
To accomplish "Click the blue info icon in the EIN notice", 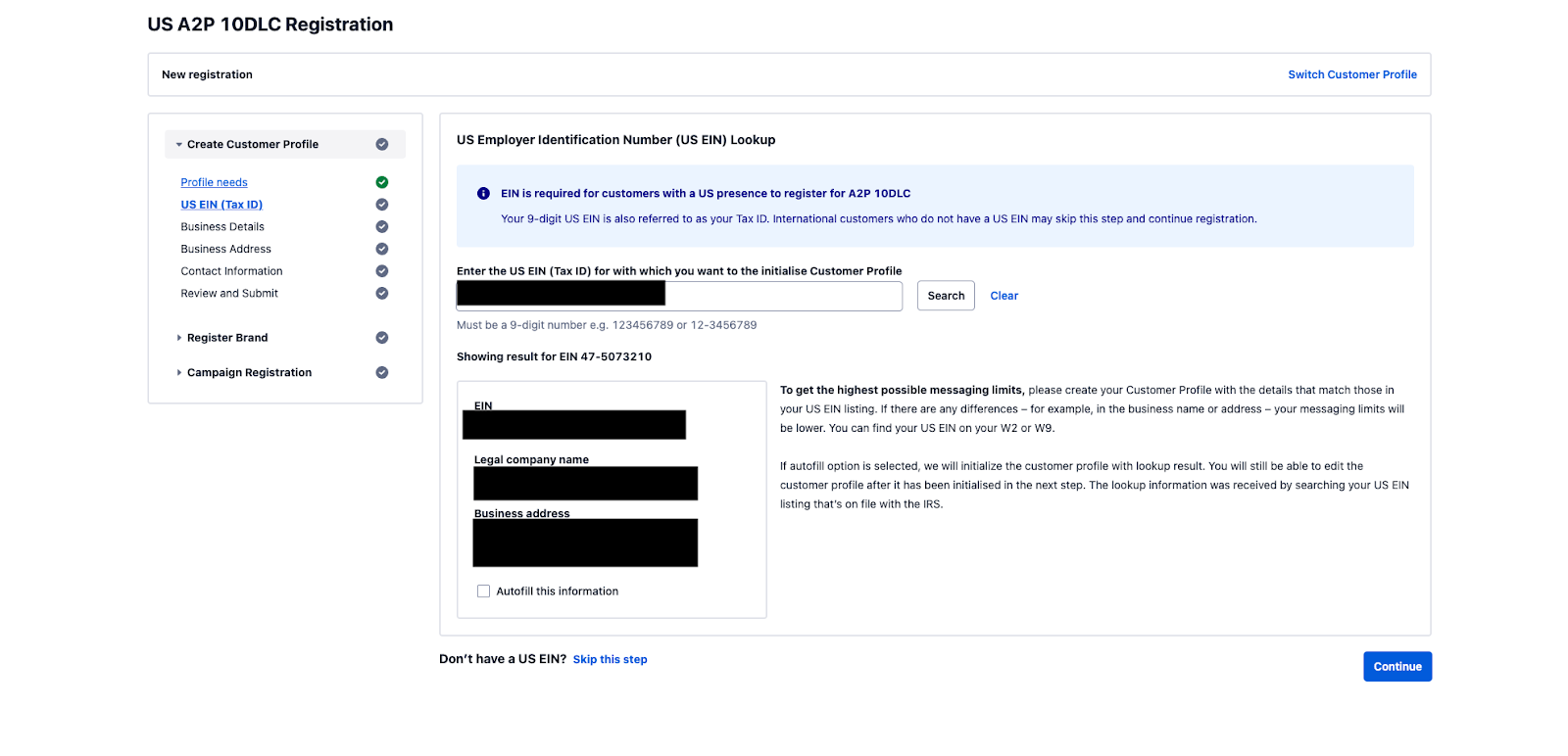I will pos(483,194).
